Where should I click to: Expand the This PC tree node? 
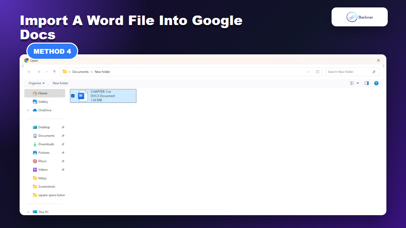[x=28, y=212]
